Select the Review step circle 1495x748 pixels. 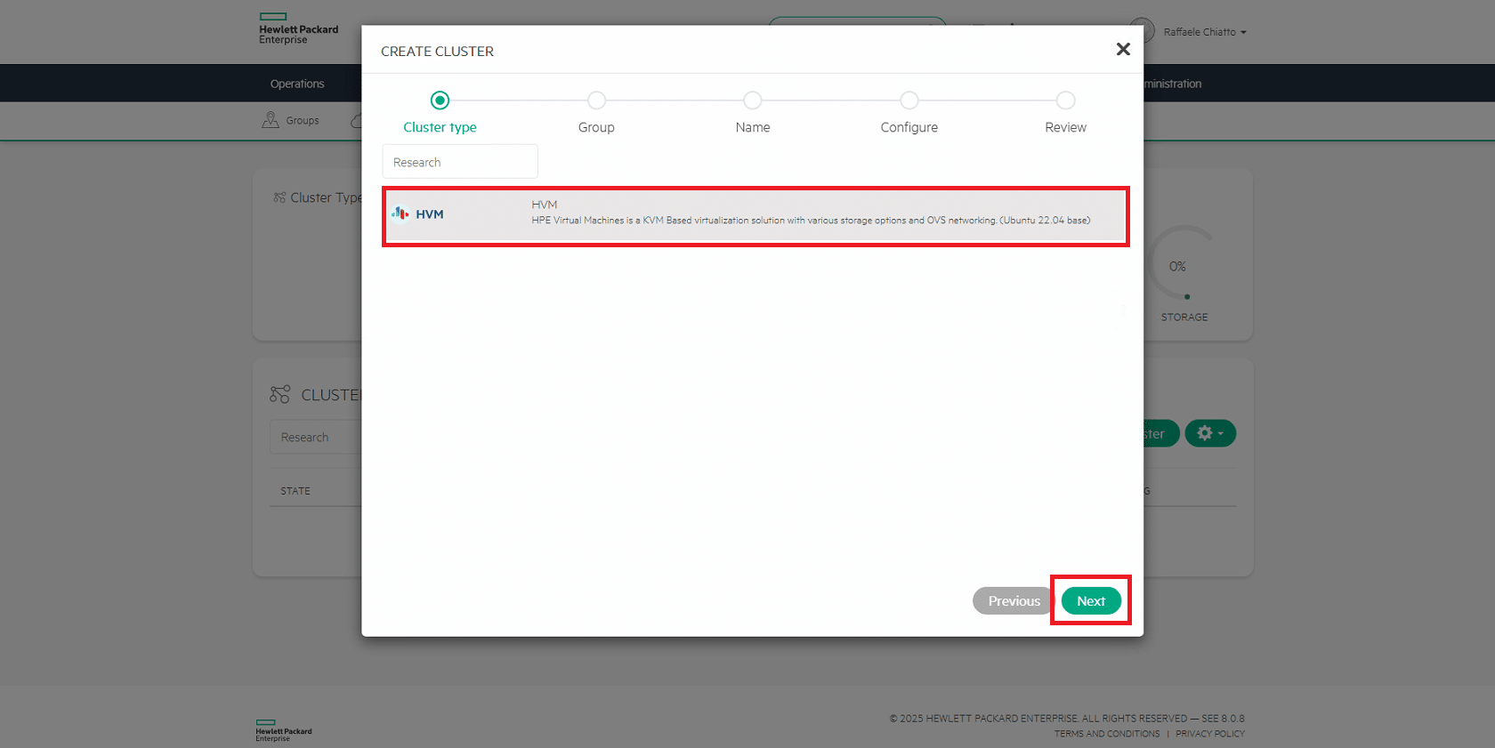coord(1065,101)
